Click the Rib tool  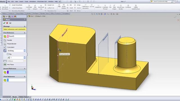click(x=69, y=5)
